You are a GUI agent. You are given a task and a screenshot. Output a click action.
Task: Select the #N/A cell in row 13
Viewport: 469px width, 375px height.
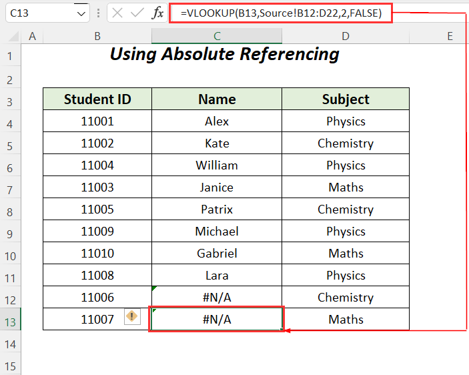pyautogui.click(x=217, y=319)
